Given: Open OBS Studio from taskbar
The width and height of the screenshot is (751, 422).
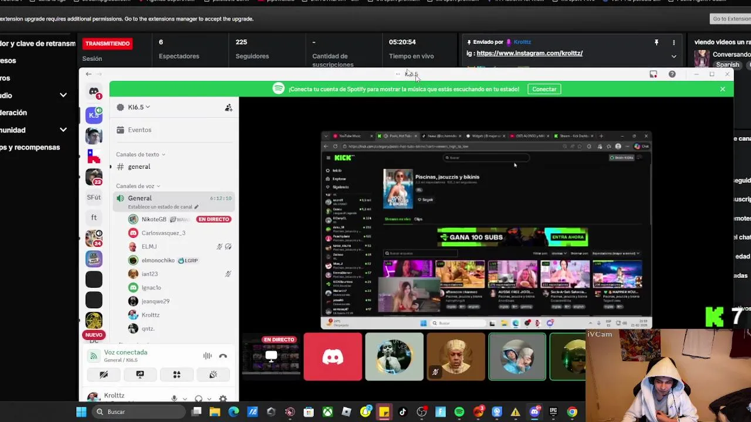Looking at the screenshot, I should coord(421,412).
